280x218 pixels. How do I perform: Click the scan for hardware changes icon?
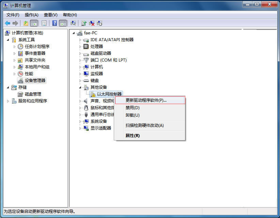(73, 23)
